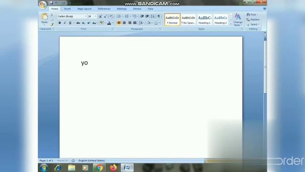Toggle Bold formatting

pyautogui.click(x=60, y=23)
